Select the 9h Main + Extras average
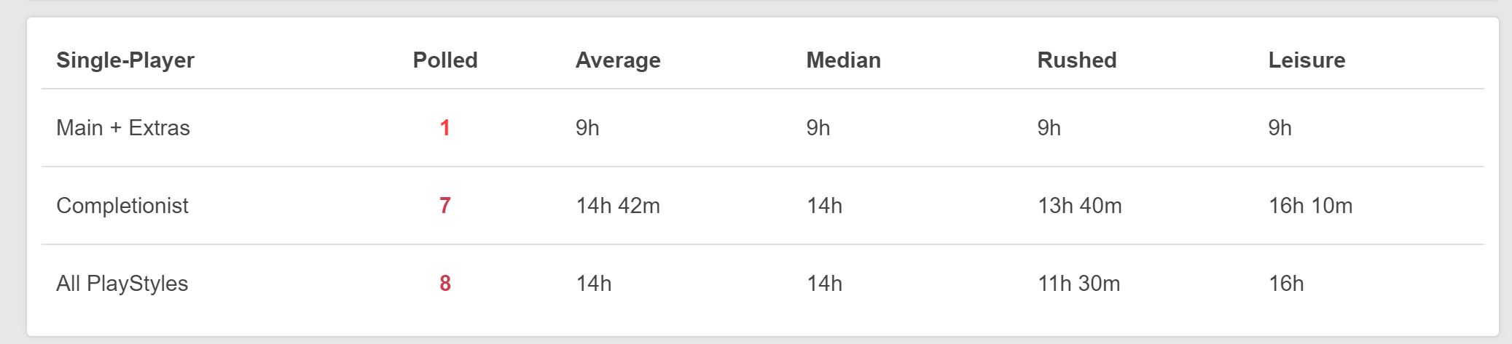1512x344 pixels. point(587,128)
